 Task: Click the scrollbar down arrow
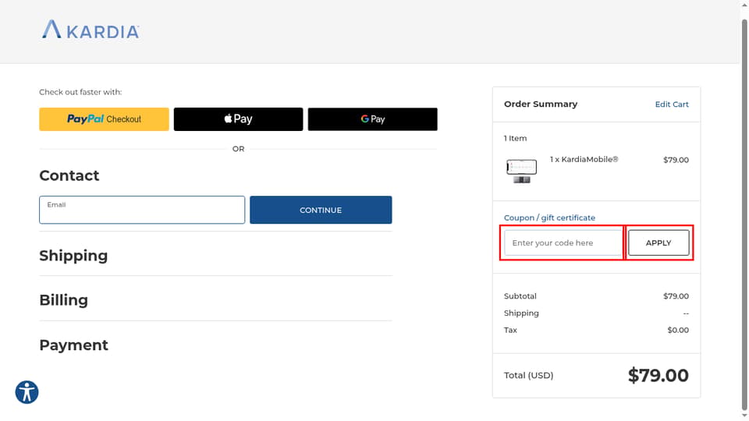pyautogui.click(x=744, y=416)
